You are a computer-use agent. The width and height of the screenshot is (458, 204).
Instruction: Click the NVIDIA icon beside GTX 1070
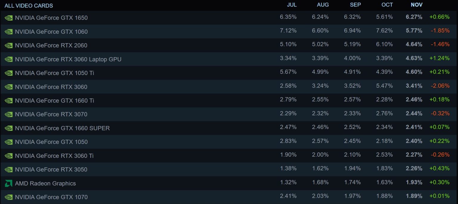8,197
